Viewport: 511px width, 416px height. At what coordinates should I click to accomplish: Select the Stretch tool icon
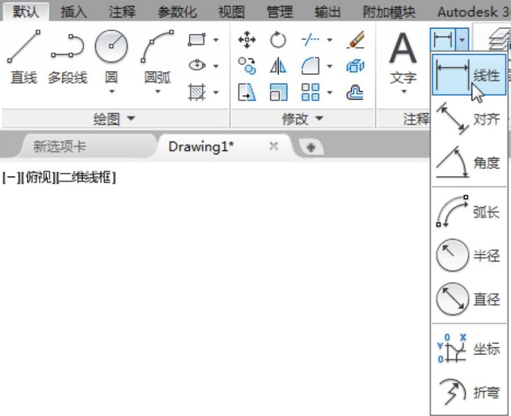pos(246,92)
